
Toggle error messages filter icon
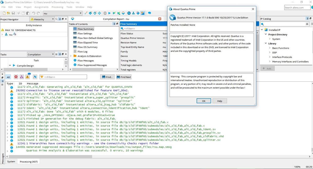tap(16, 77)
